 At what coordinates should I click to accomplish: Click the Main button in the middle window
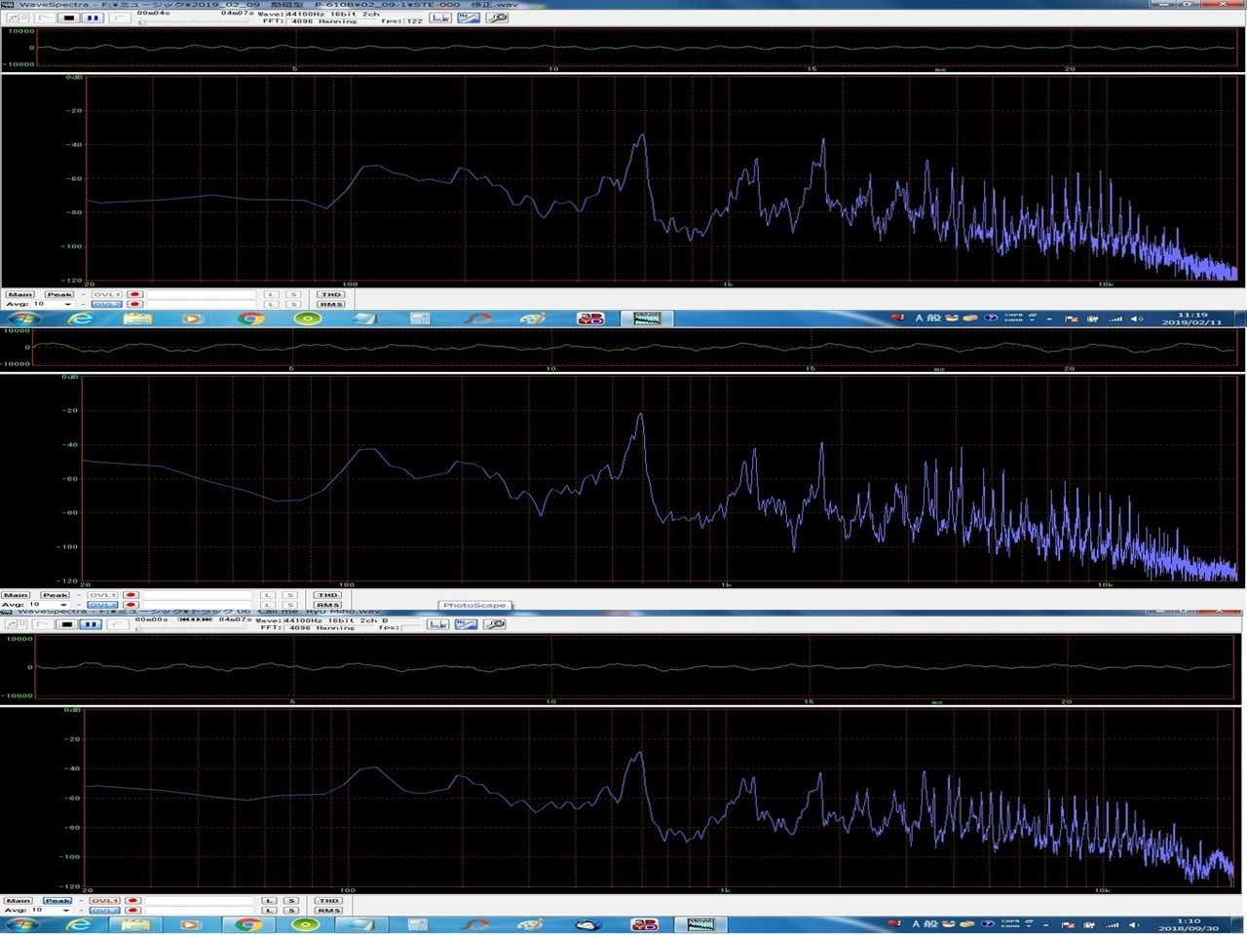[16, 595]
